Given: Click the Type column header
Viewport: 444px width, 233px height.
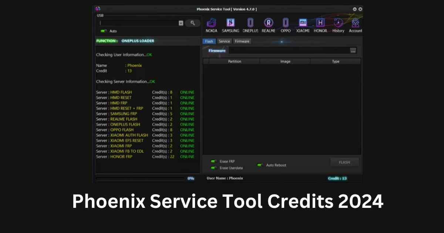Looking at the screenshot, I should coord(336,61).
